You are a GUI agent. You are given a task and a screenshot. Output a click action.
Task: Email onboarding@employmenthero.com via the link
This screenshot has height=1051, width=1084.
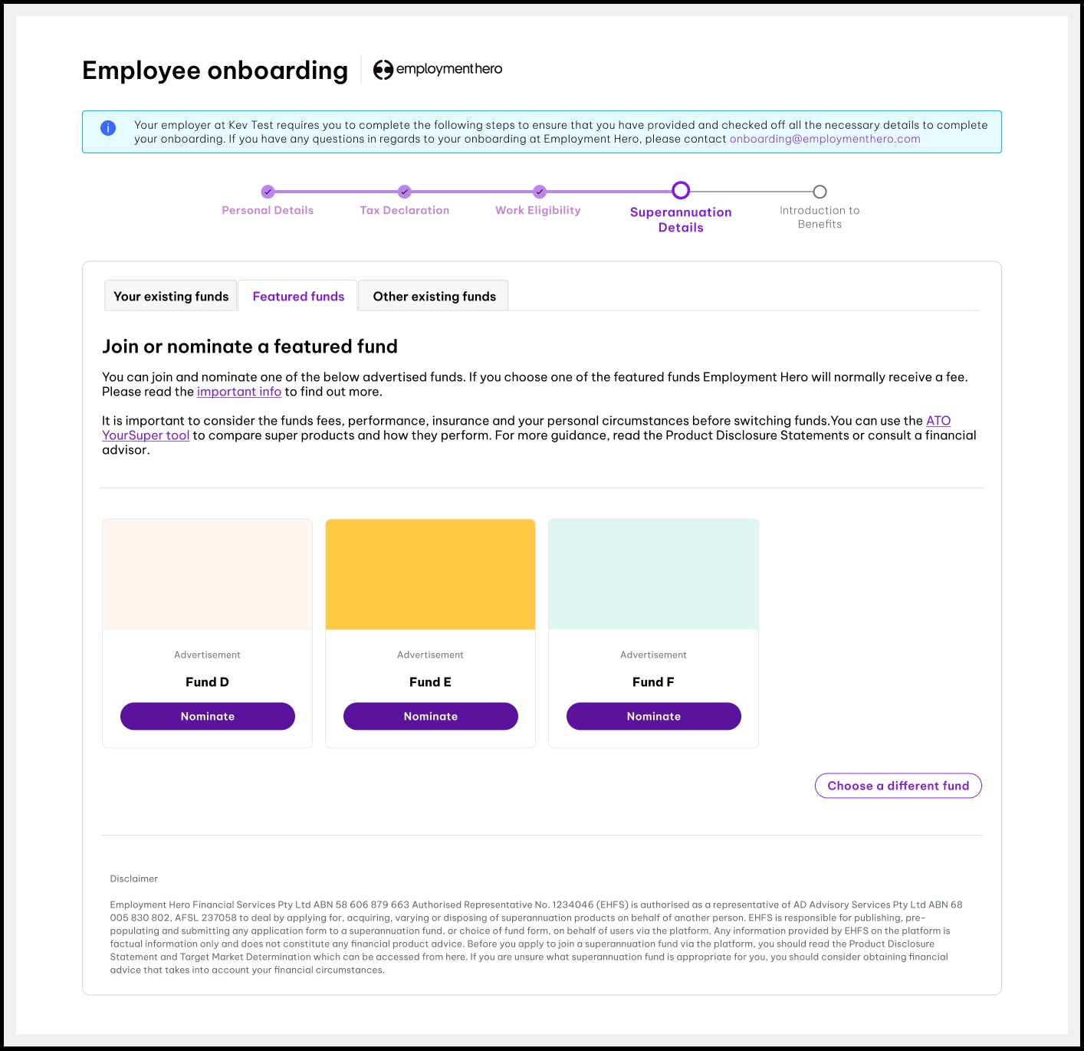(825, 139)
